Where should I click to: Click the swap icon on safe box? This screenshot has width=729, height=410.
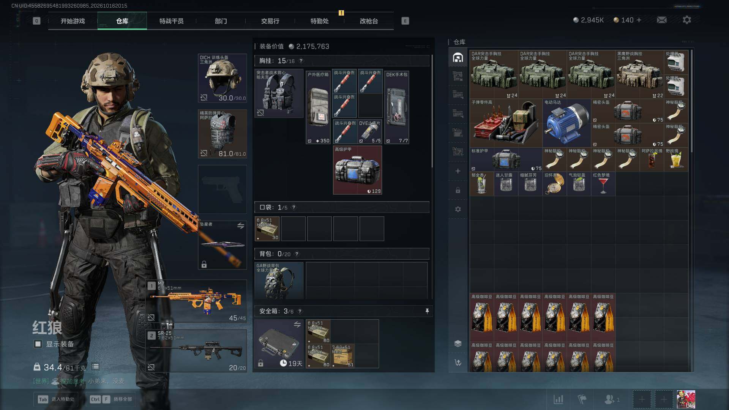coord(297,325)
